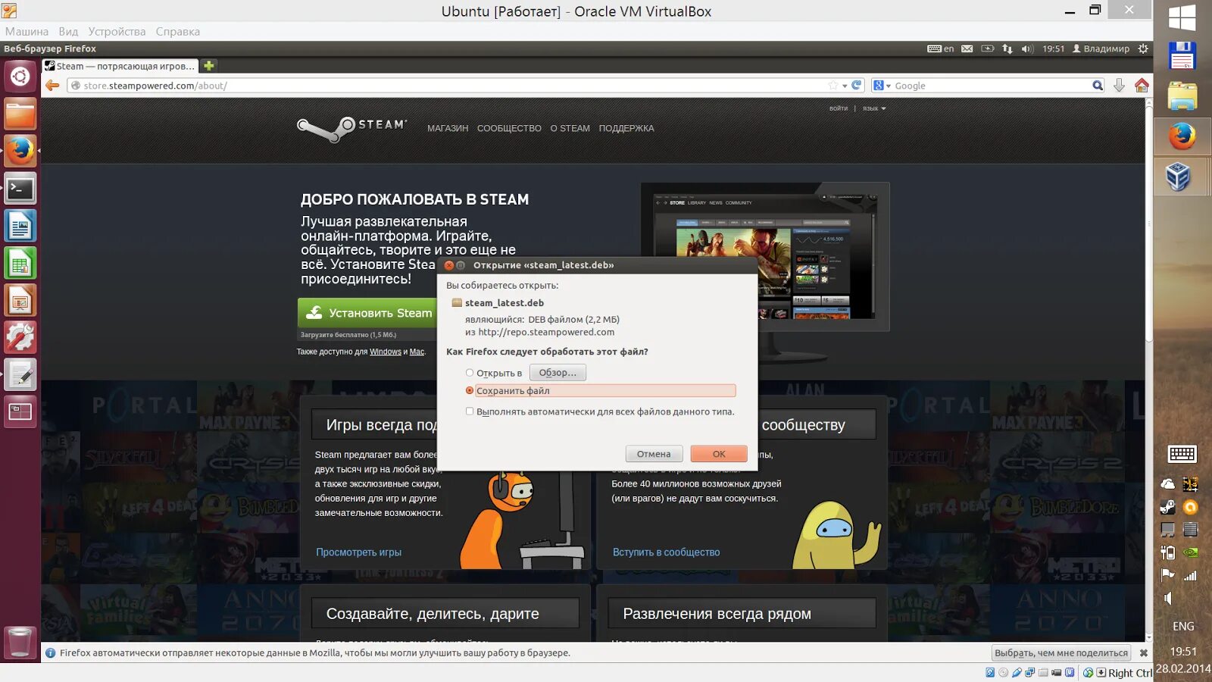Open the 'ПОДДЕРЖКА' nav item

pyautogui.click(x=626, y=129)
